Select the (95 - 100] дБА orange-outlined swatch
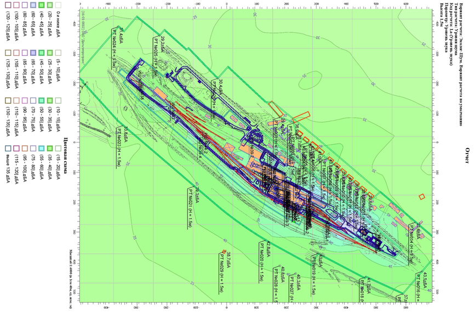475x313 pixels. [x=25, y=149]
